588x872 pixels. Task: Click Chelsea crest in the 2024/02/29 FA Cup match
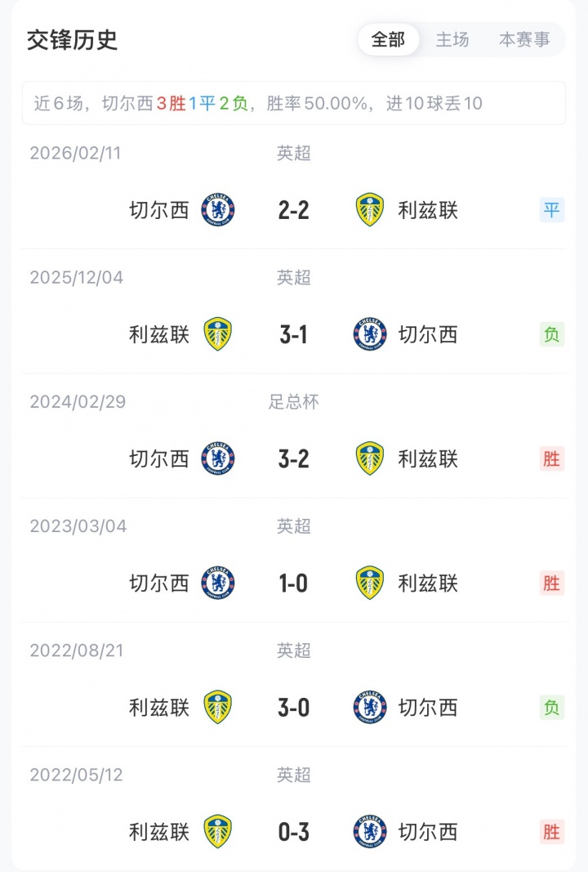[218, 458]
